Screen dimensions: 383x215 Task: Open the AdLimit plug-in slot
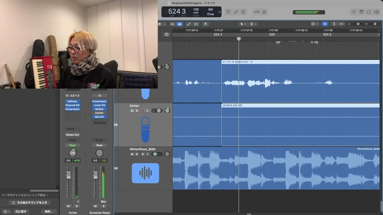tap(99, 117)
